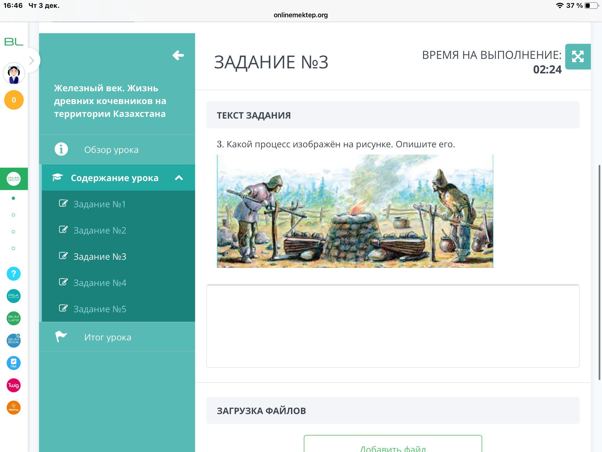602x452 pixels.
Task: Collapse the Содержание урока section
Action: coord(179,178)
